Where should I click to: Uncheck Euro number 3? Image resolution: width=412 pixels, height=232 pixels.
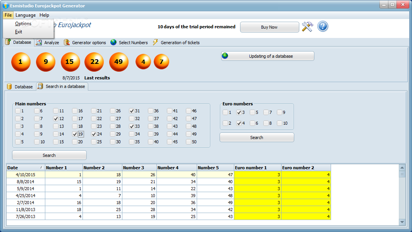(x=239, y=112)
